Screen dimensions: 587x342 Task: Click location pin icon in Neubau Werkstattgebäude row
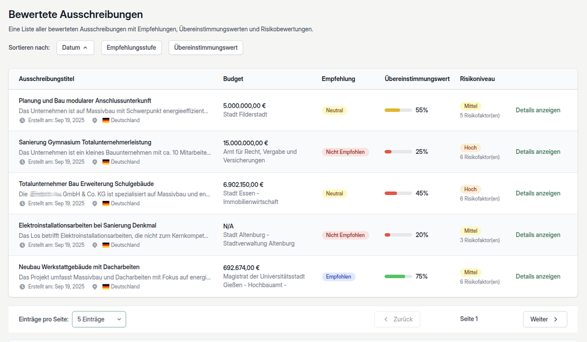pos(95,286)
